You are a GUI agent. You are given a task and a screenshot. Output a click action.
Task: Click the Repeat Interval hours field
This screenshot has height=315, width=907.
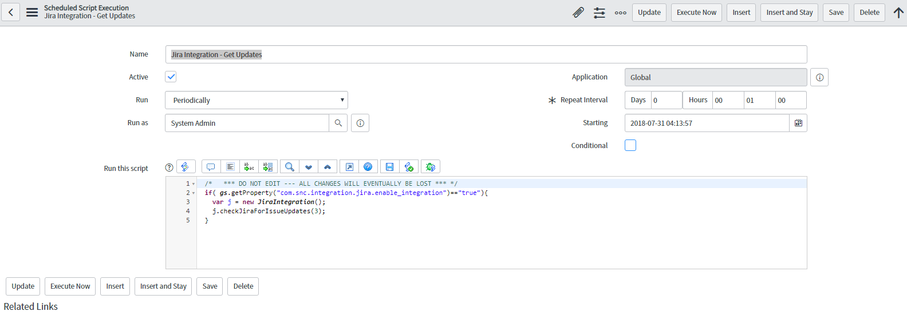click(728, 100)
